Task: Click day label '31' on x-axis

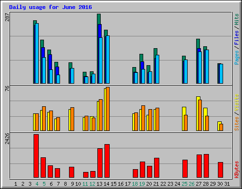Action: click(x=227, y=184)
